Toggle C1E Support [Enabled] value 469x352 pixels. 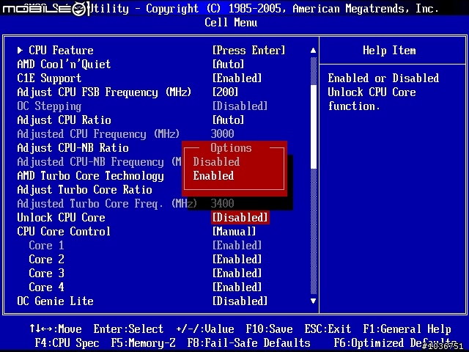point(237,78)
